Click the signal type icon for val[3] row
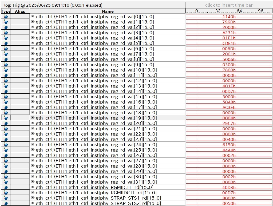 pyautogui.click(x=6, y=33)
